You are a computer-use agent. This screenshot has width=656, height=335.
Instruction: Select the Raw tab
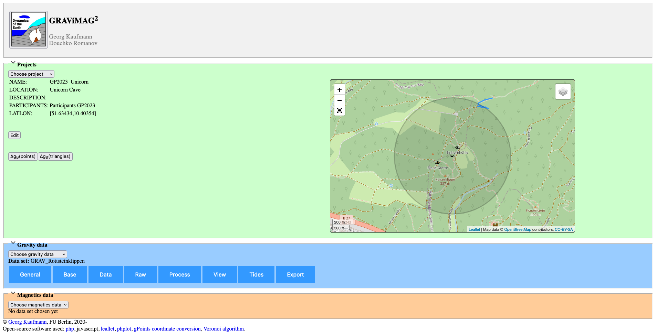coord(140,274)
